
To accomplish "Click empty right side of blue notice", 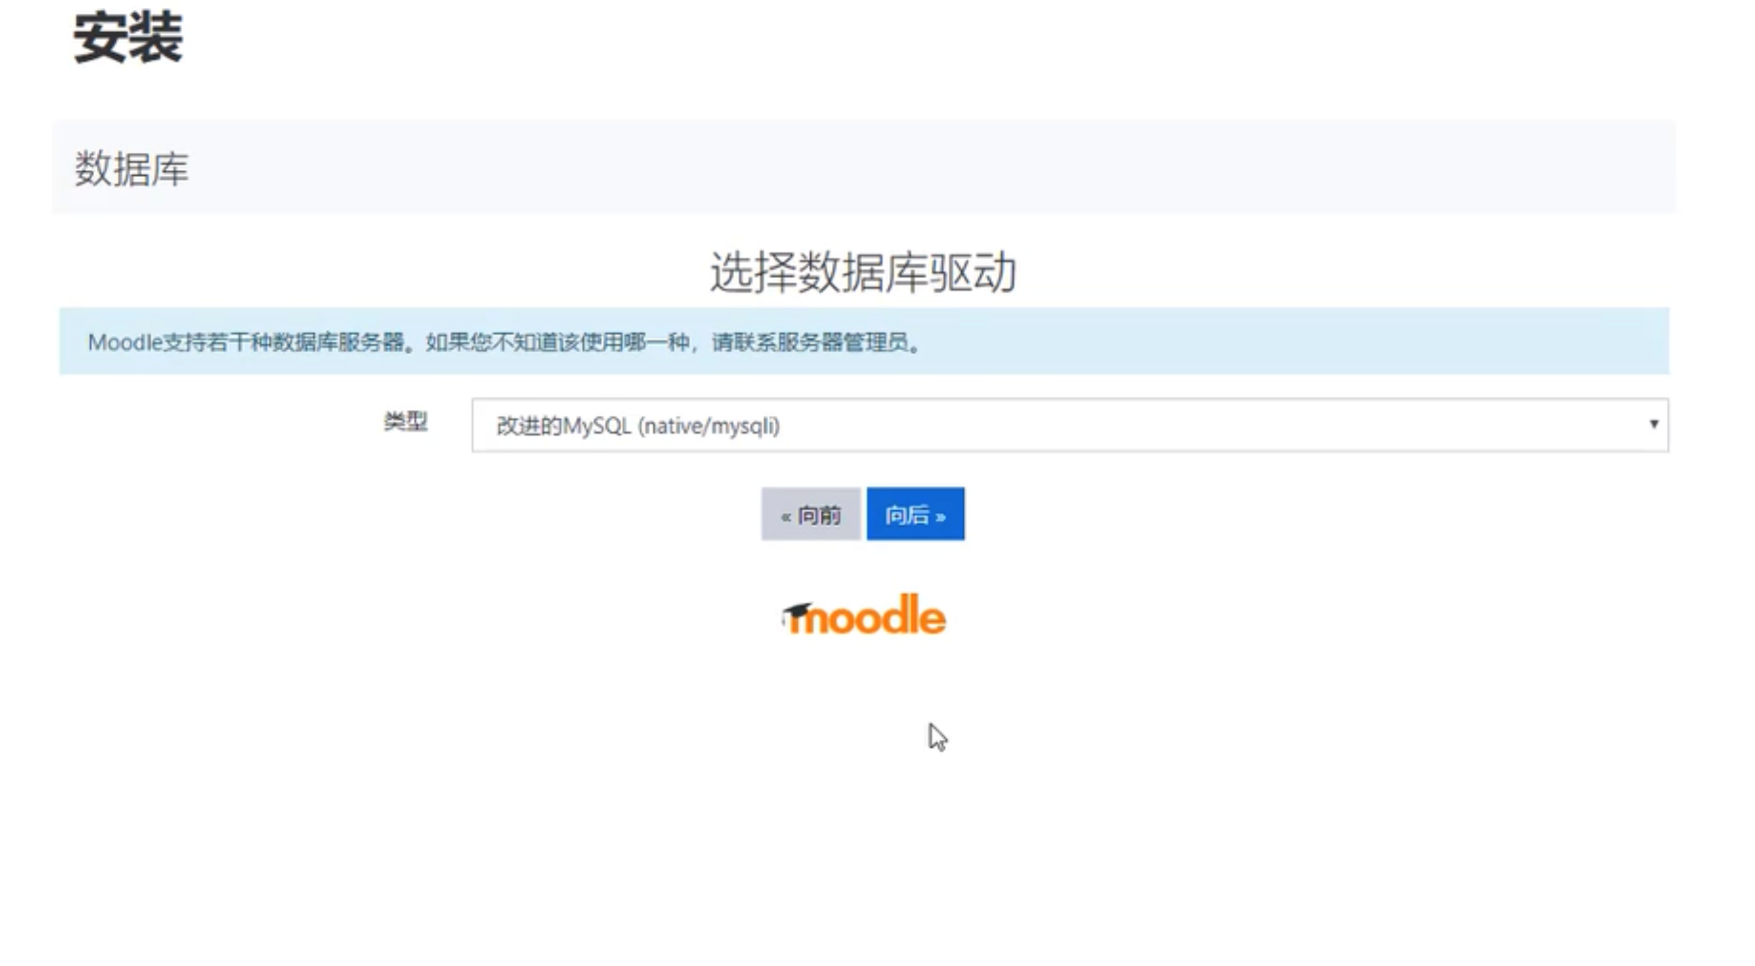I will [x=1329, y=342].
